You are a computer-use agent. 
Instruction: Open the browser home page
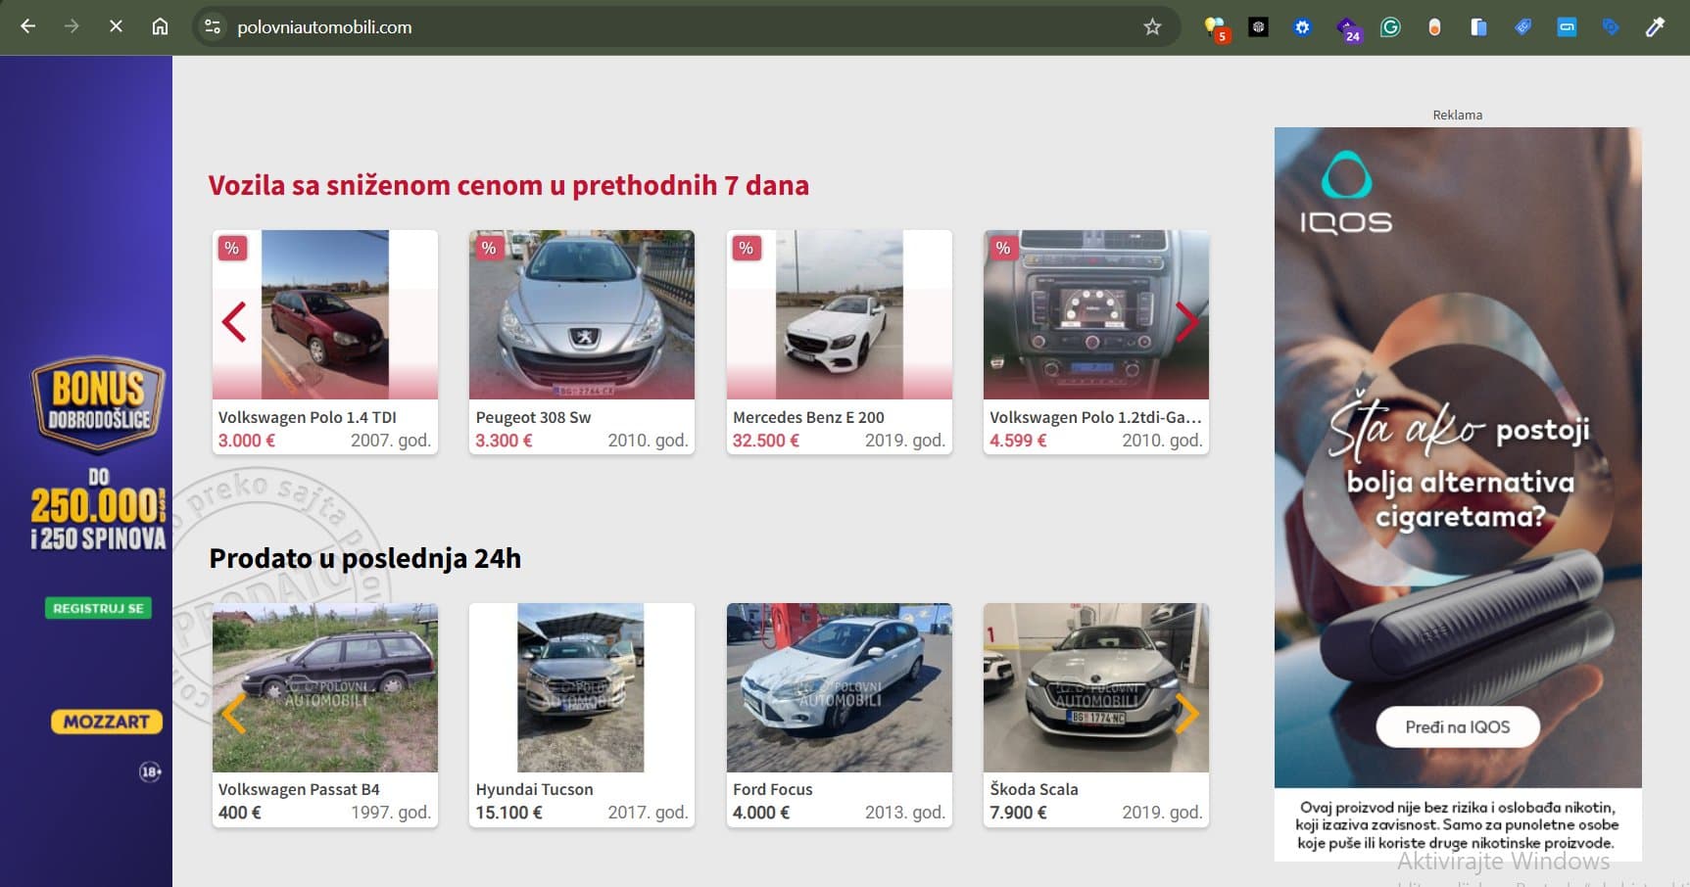pyautogui.click(x=160, y=26)
